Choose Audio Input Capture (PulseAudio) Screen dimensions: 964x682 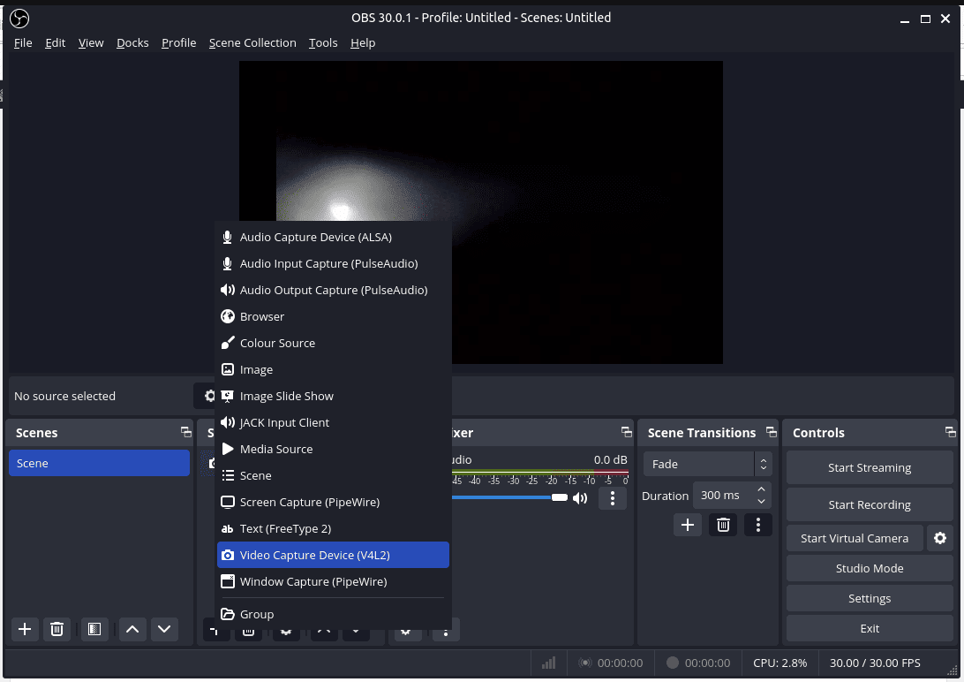[x=333, y=263]
